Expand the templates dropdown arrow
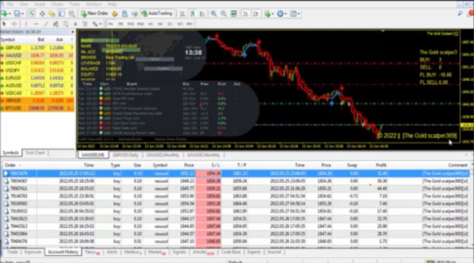Viewport: 474px width, 263px height. pyautogui.click(x=298, y=14)
